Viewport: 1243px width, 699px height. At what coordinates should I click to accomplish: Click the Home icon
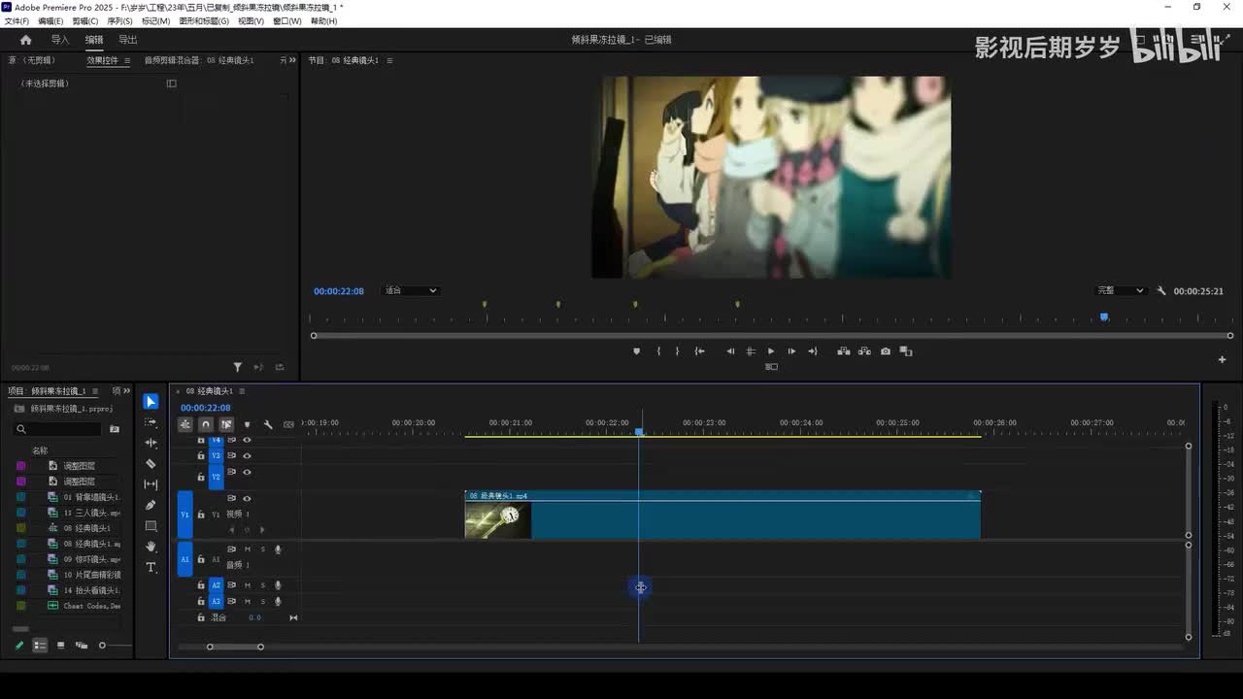pyautogui.click(x=26, y=40)
